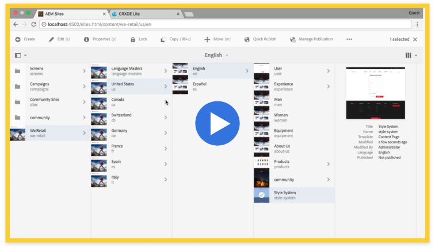The image size is (435, 250).
Task: Select the About Us page row
Action: (294, 149)
